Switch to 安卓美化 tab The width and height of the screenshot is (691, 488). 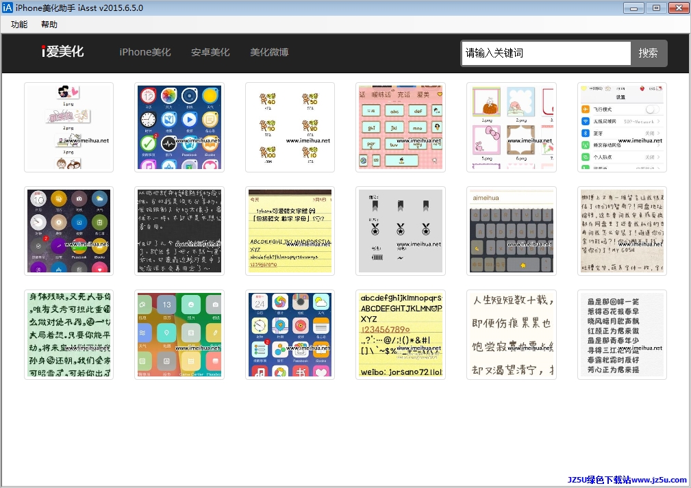click(210, 52)
